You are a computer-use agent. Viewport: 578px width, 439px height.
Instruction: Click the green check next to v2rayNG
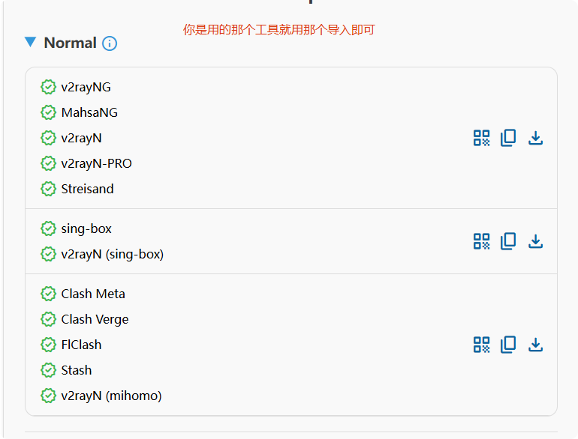click(x=49, y=87)
